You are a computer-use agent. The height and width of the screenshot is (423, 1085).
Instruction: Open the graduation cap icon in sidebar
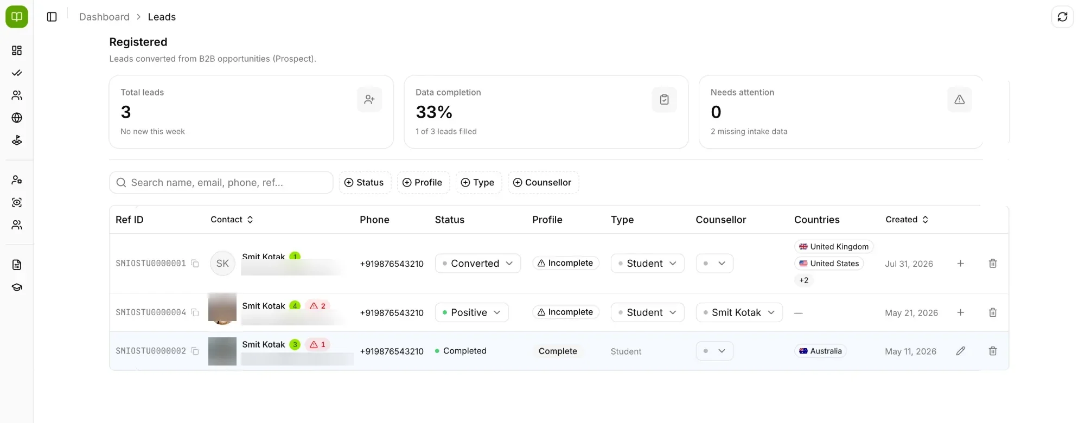(x=17, y=287)
